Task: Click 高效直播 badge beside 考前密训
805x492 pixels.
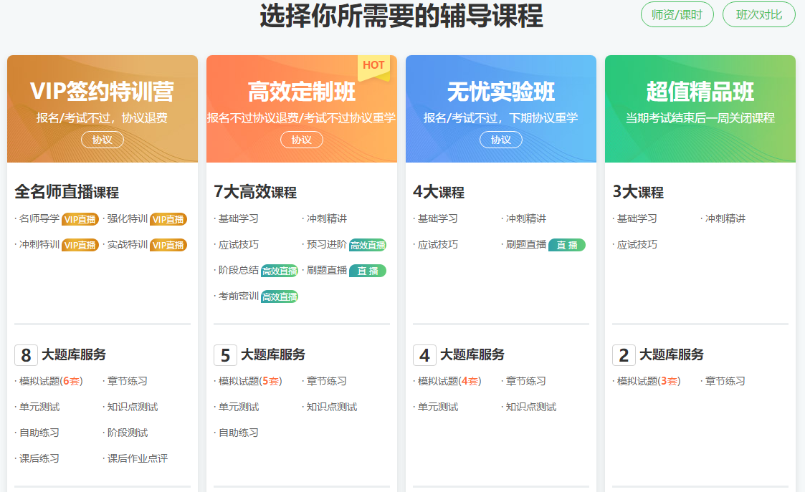Action: [279, 296]
